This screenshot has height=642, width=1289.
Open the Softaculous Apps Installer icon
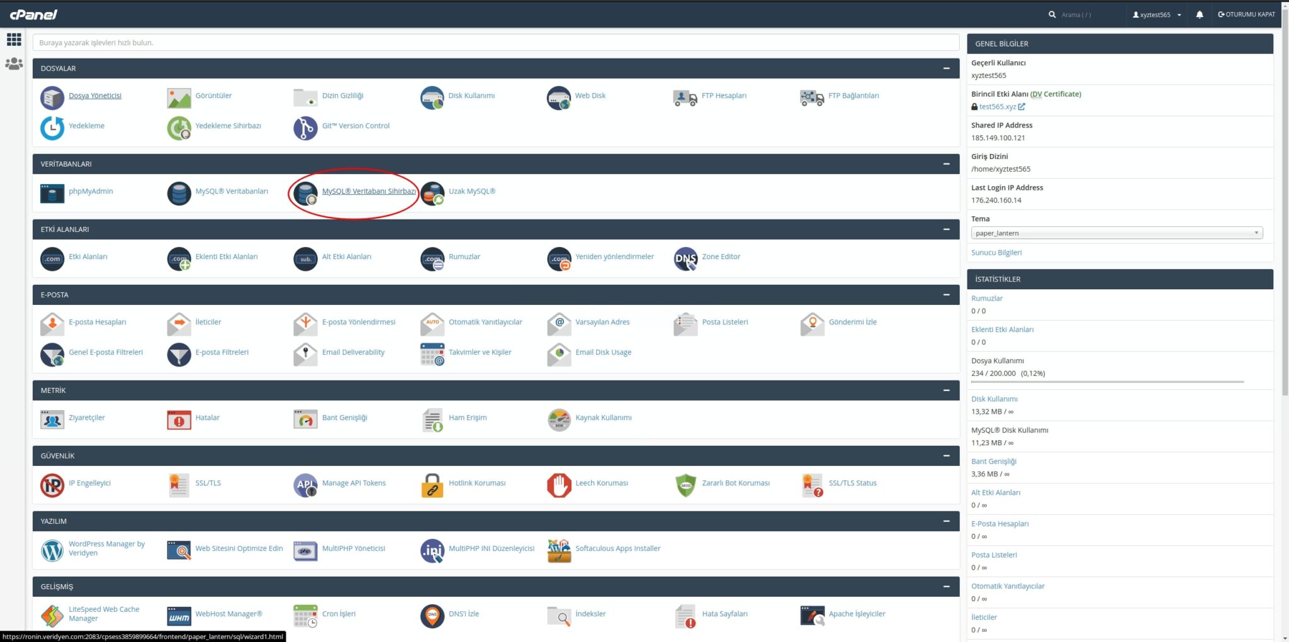pos(559,551)
